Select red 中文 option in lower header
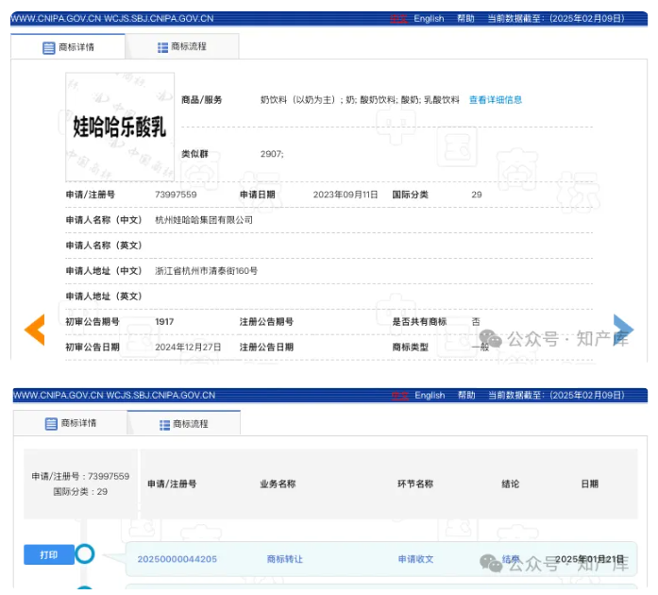The image size is (658, 595). (x=400, y=396)
